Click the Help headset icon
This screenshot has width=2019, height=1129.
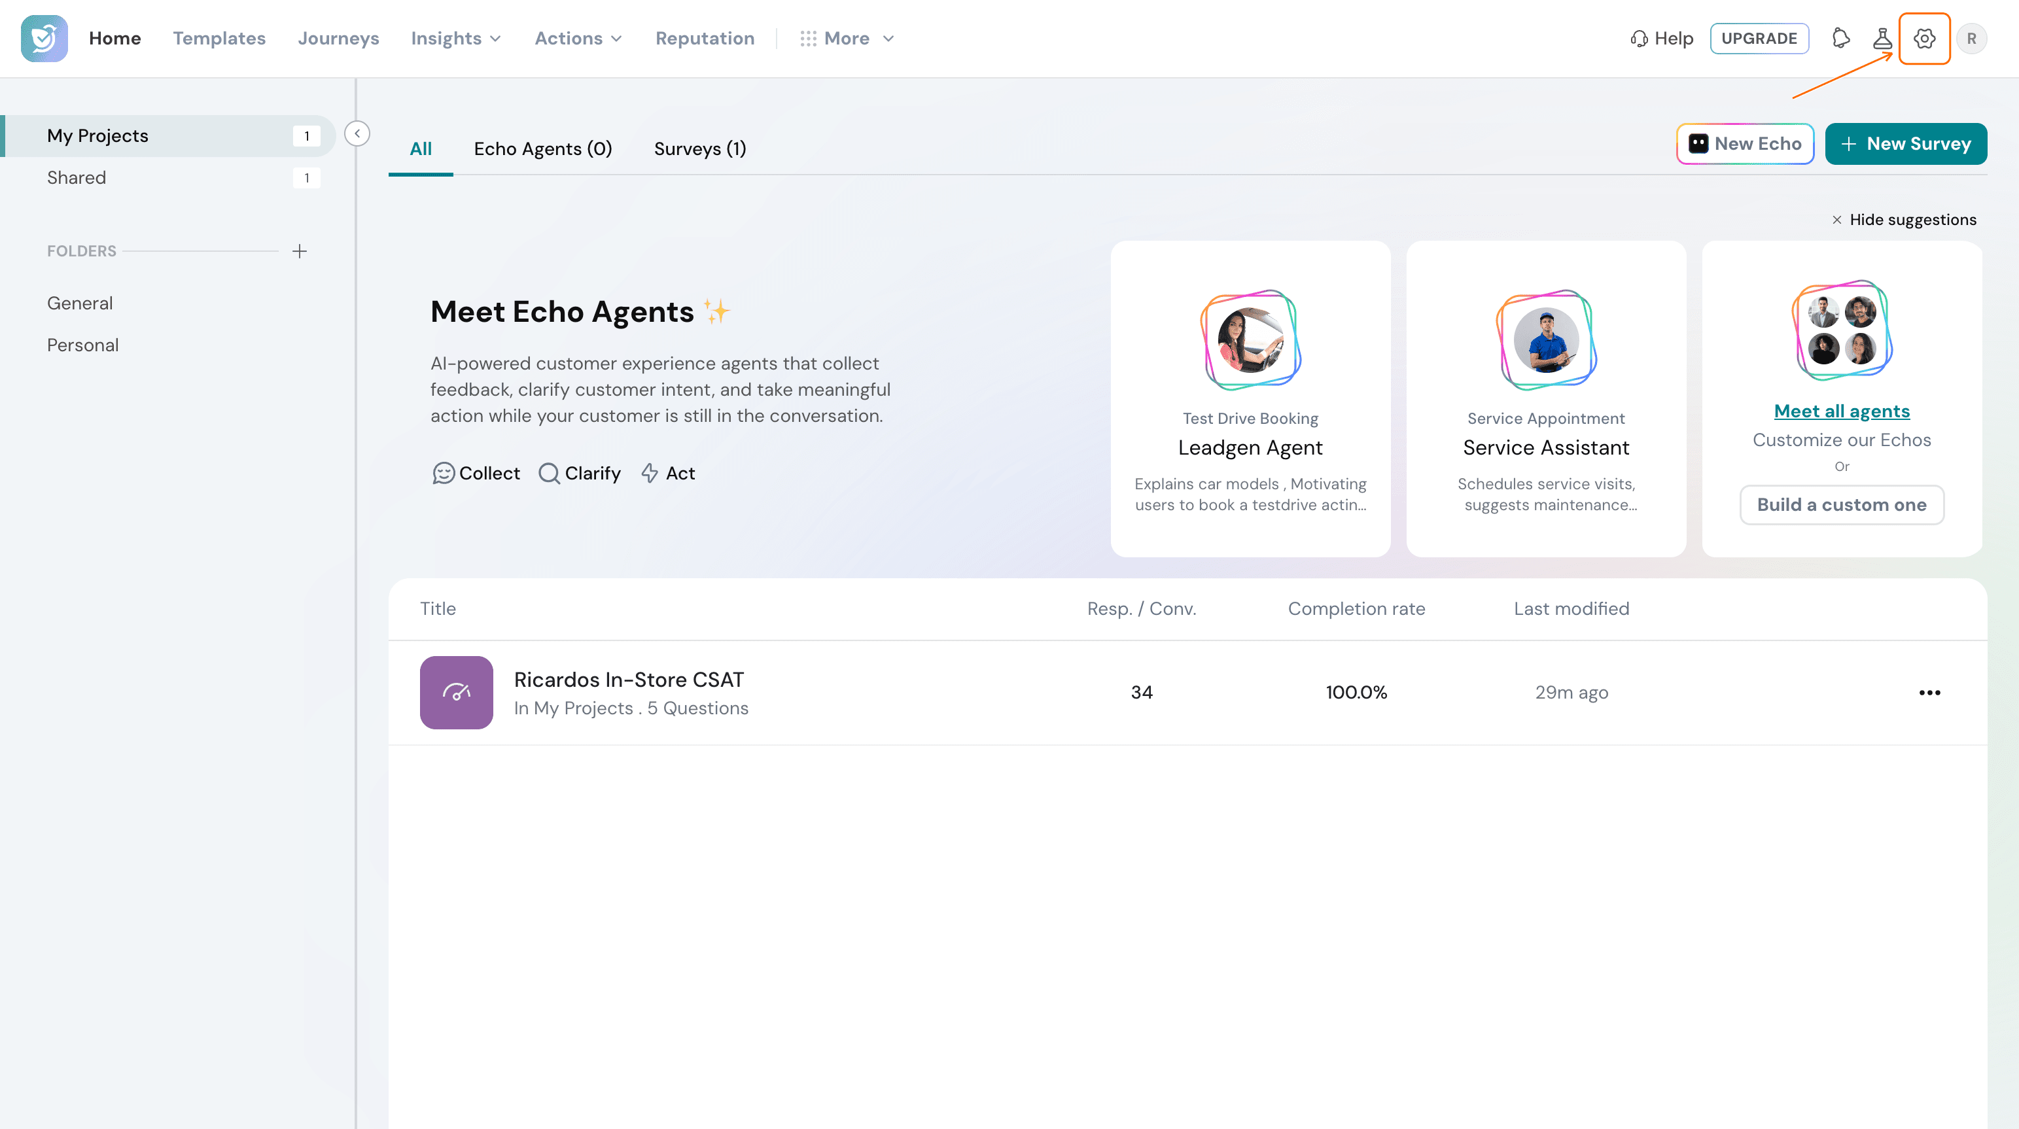pos(1638,39)
